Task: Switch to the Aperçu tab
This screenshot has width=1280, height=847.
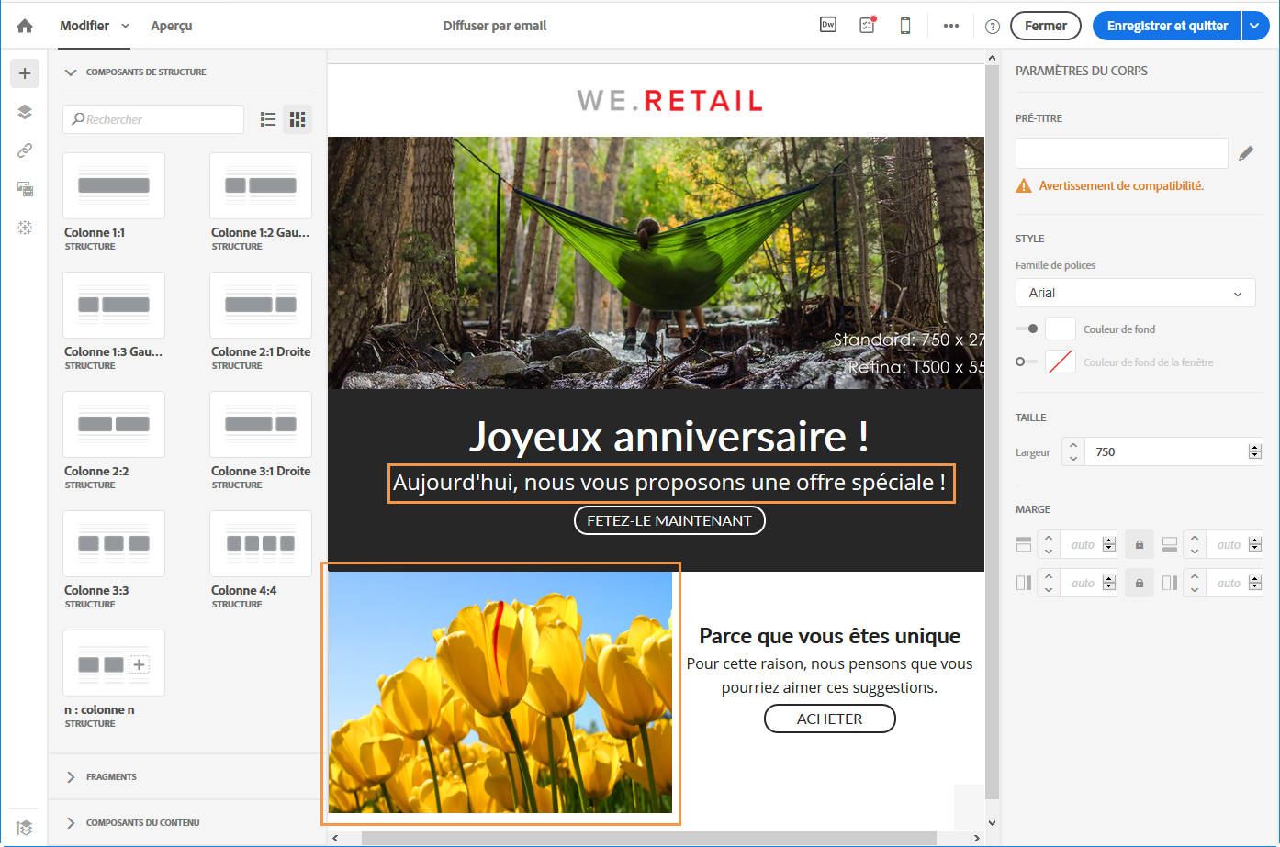Action: coord(172,26)
